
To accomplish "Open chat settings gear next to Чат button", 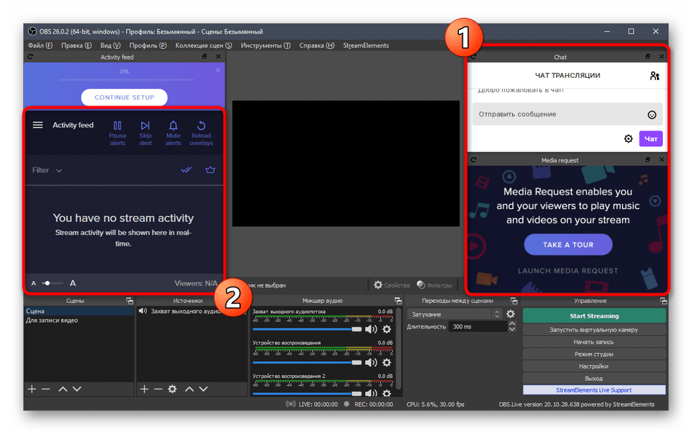I will click(x=628, y=139).
